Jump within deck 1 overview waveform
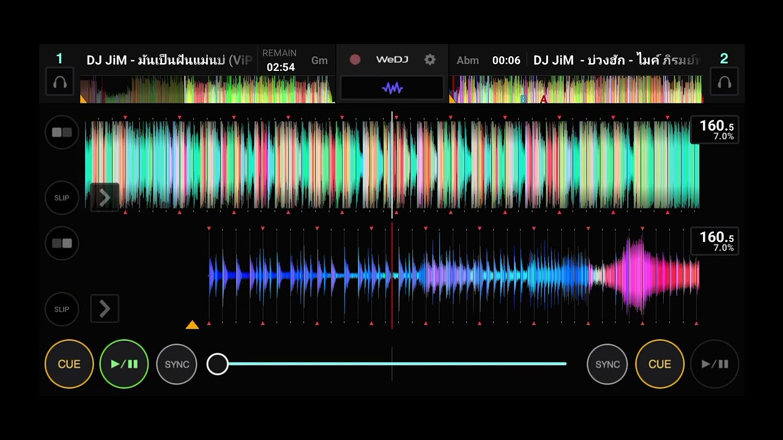Image resolution: width=783 pixels, height=440 pixels. [x=207, y=89]
